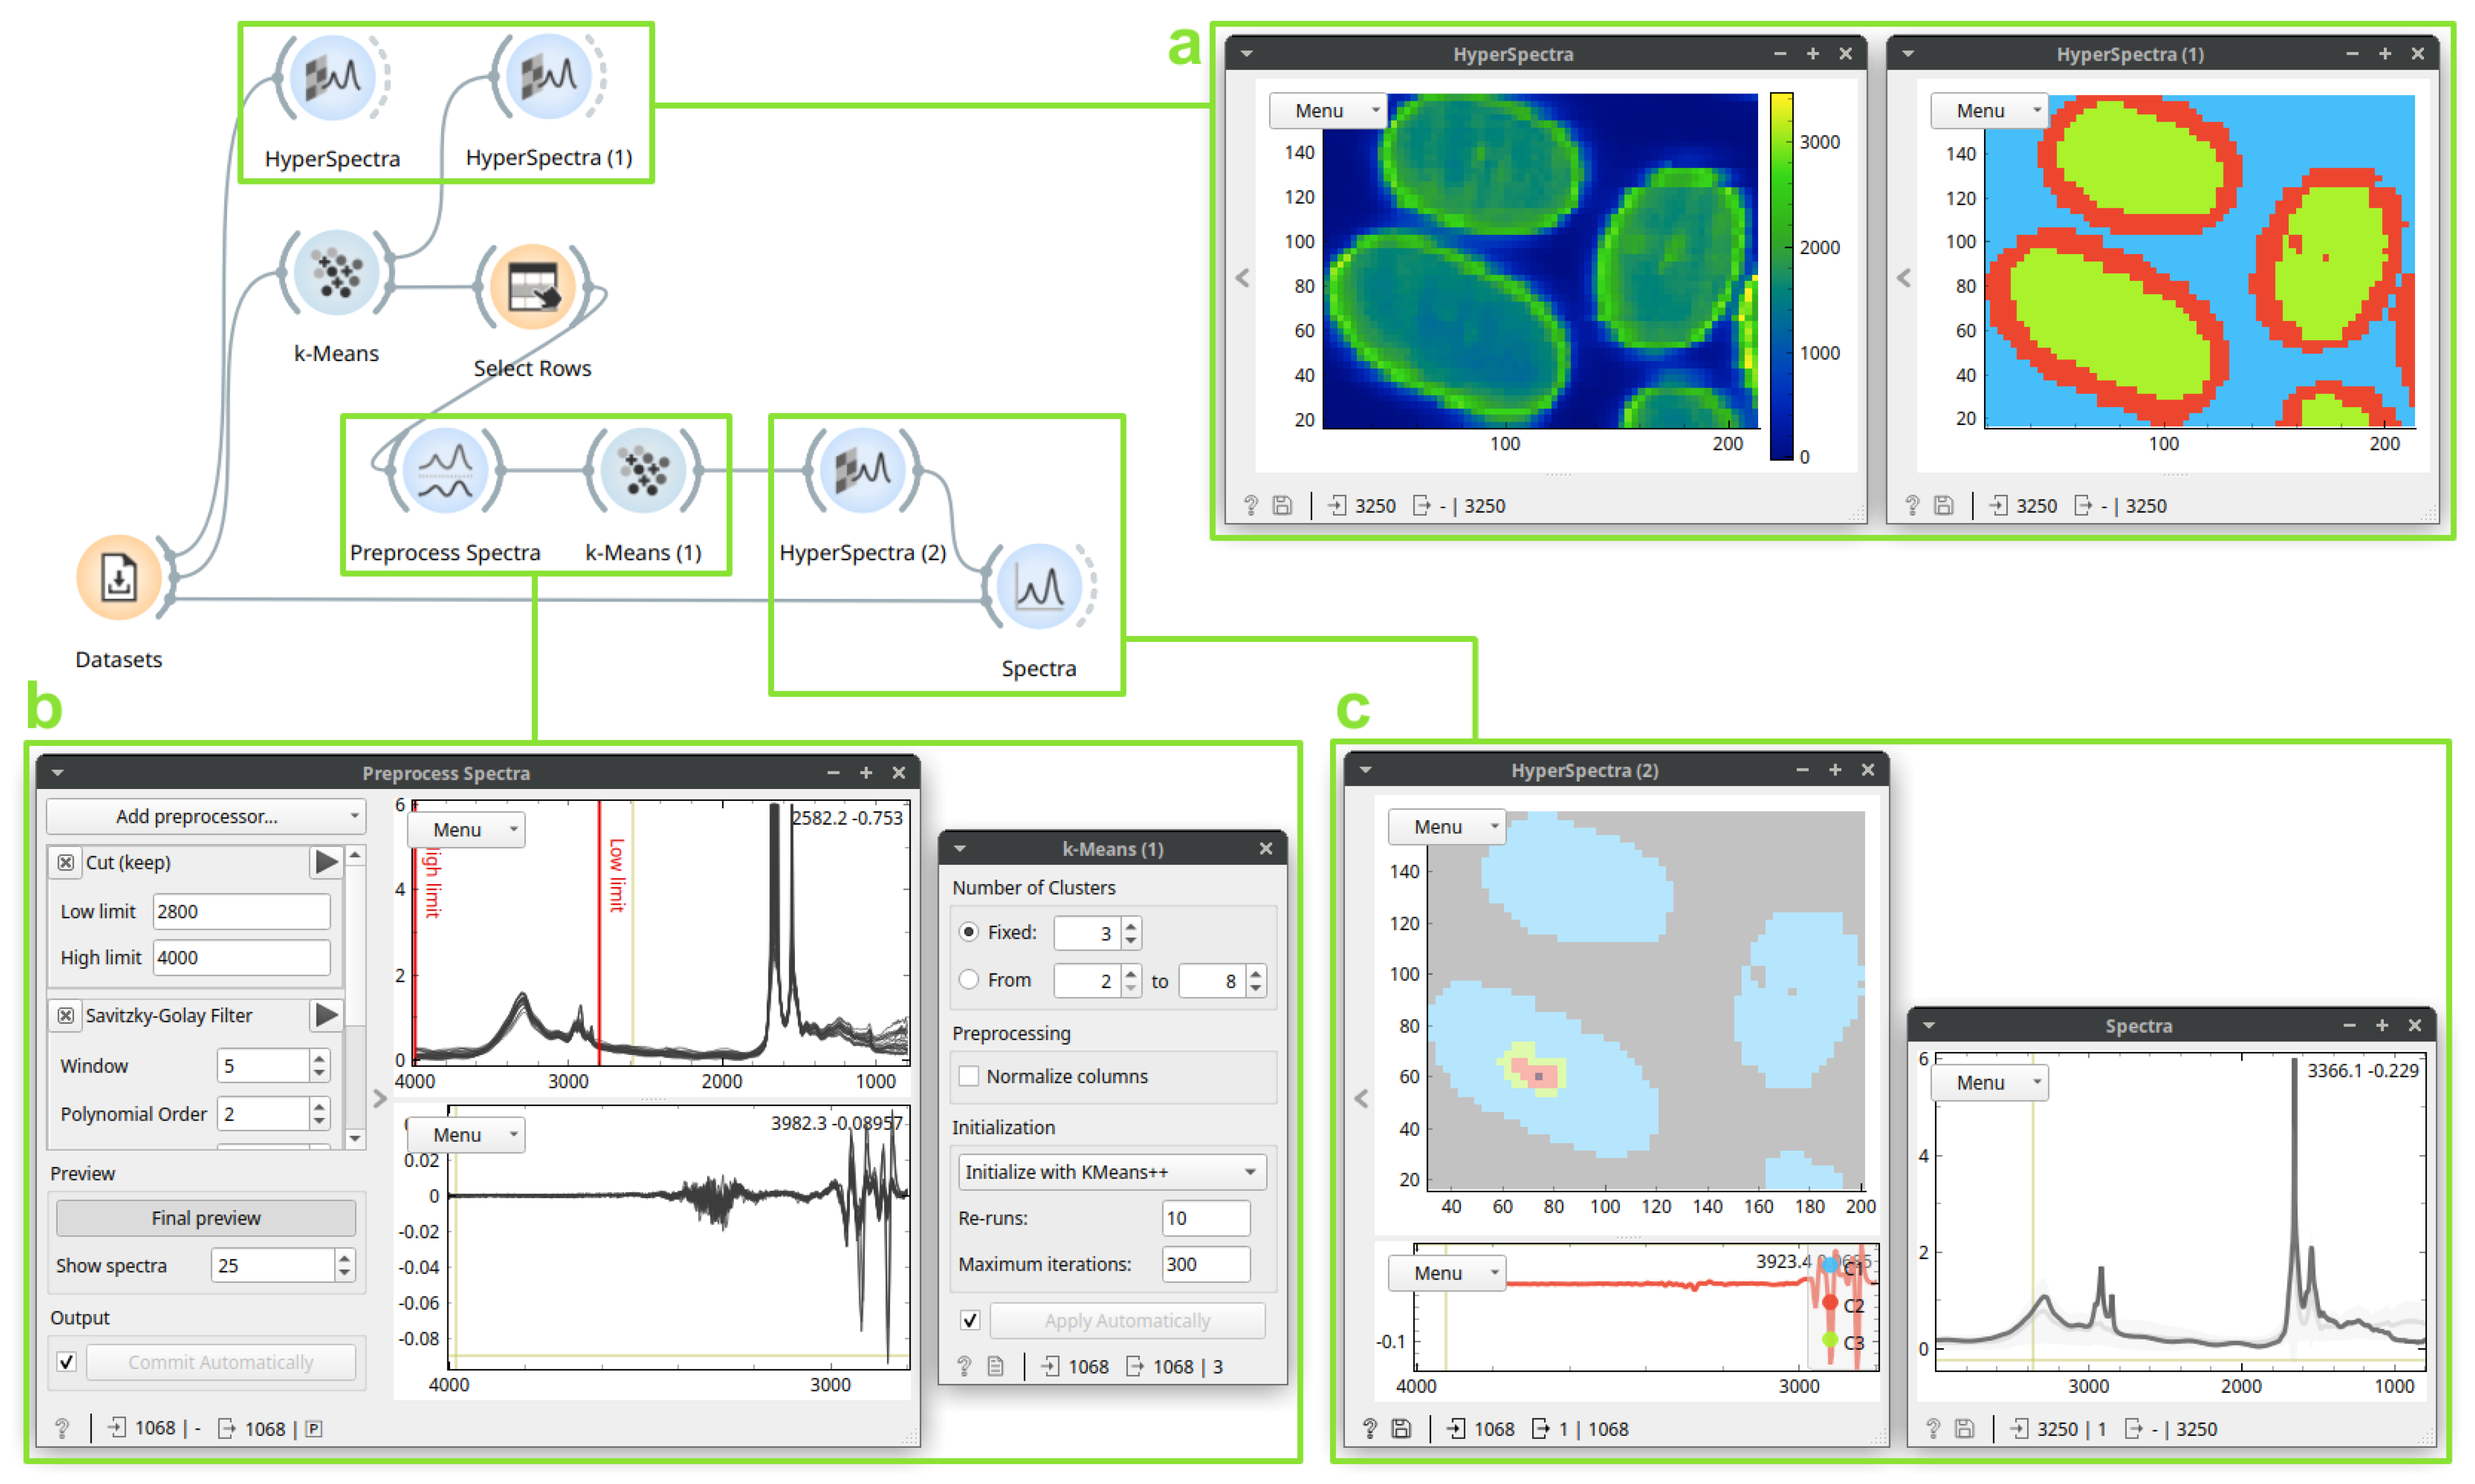Click the Re-runs input field
The width and height of the screenshot is (2475, 1484).
1206,1218
